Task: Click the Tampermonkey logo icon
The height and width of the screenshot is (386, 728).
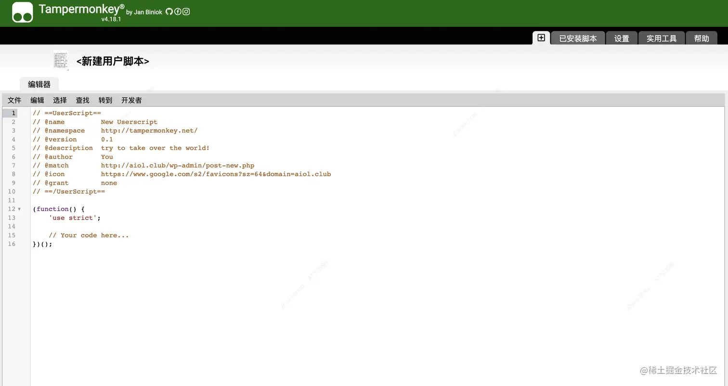Action: (23, 12)
